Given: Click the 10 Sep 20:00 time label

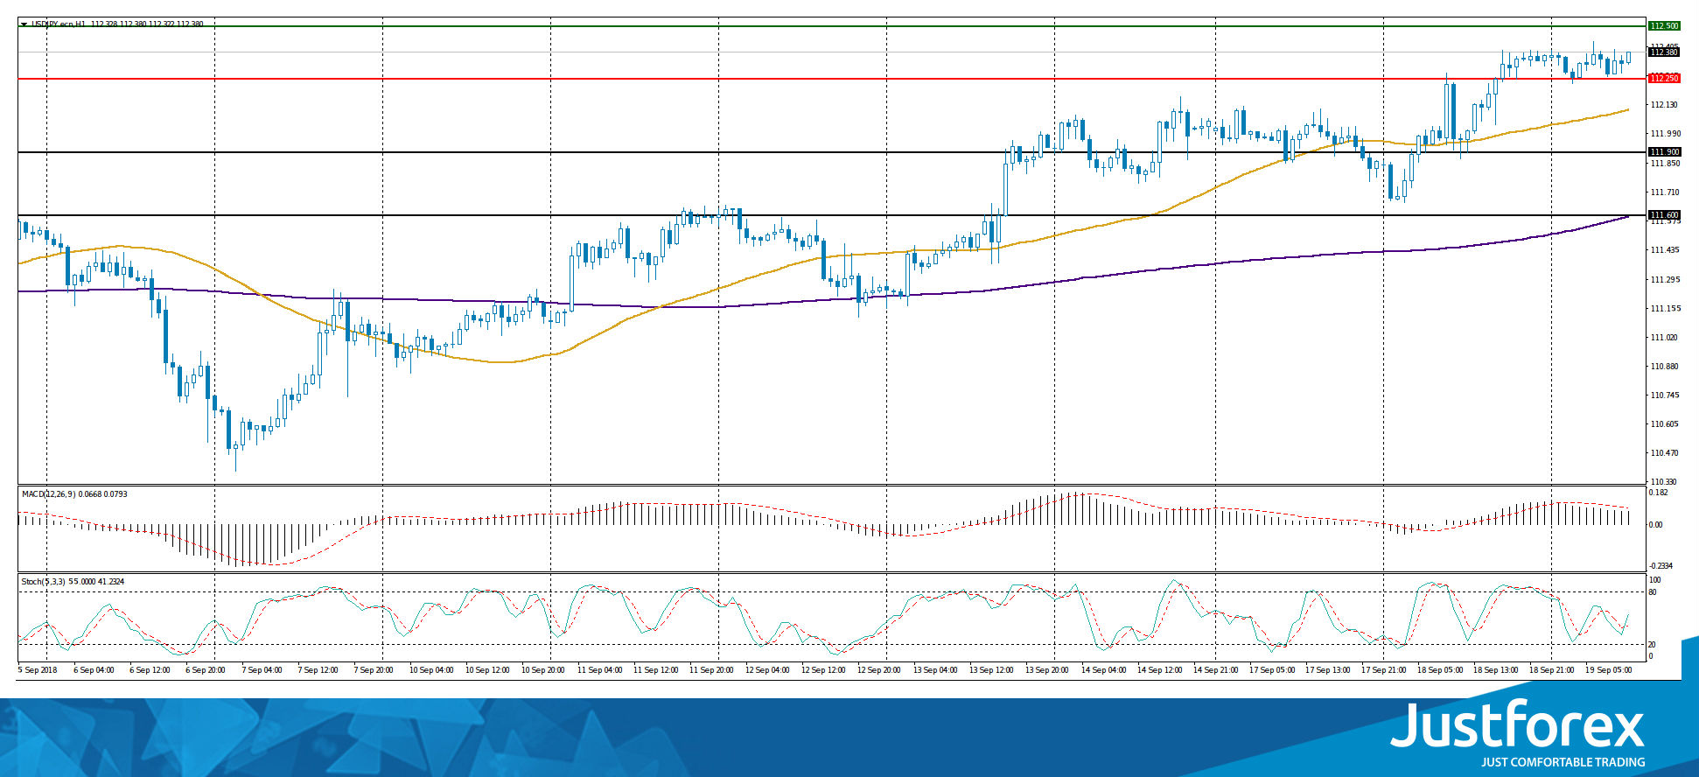Looking at the screenshot, I should coord(543,670).
